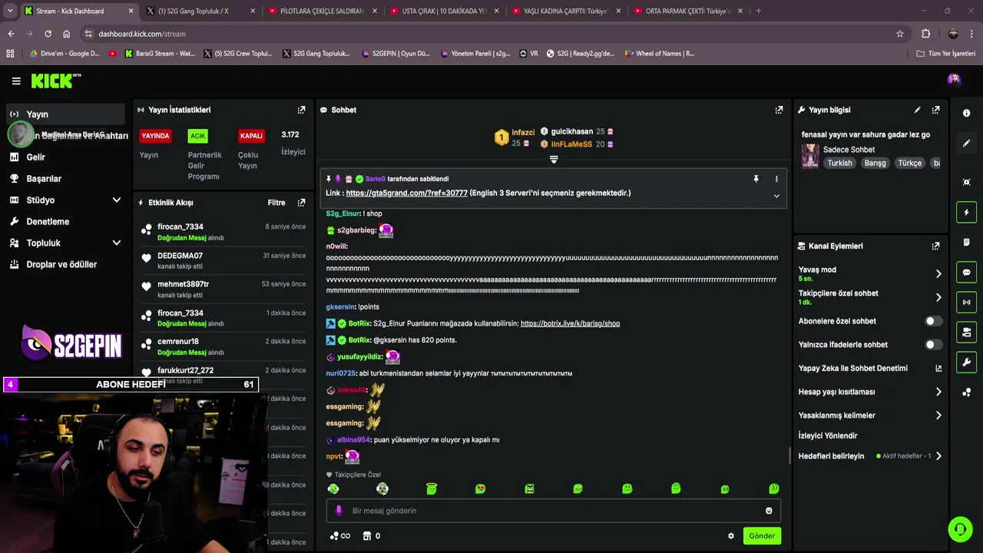
Task: Click the notes document icon in right sidebar
Action: (x=966, y=242)
